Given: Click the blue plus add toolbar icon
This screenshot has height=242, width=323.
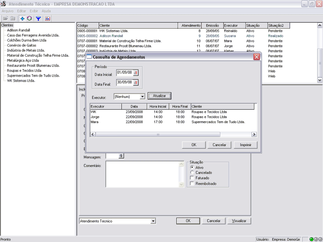Looking at the screenshot, I should click(x=22, y=18).
